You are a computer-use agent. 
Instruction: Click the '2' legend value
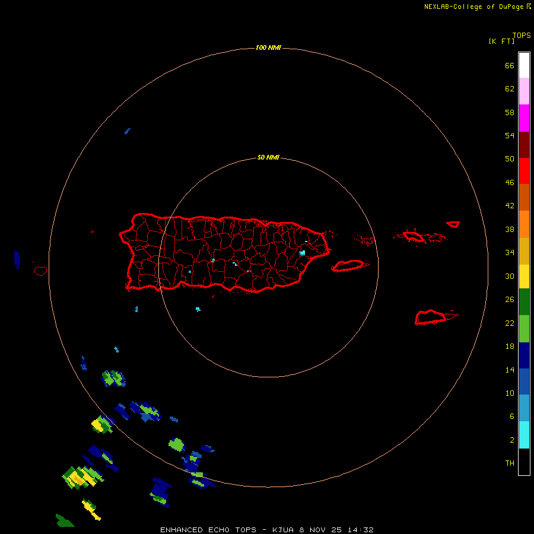[x=512, y=440]
